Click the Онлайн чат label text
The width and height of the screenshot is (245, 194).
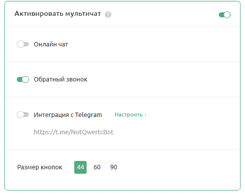pos(51,44)
